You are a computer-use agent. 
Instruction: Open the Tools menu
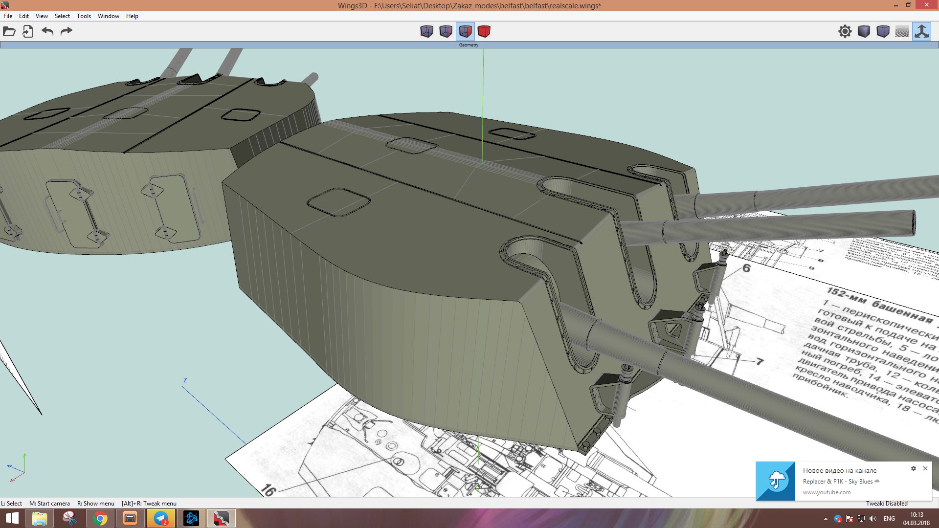(84, 16)
